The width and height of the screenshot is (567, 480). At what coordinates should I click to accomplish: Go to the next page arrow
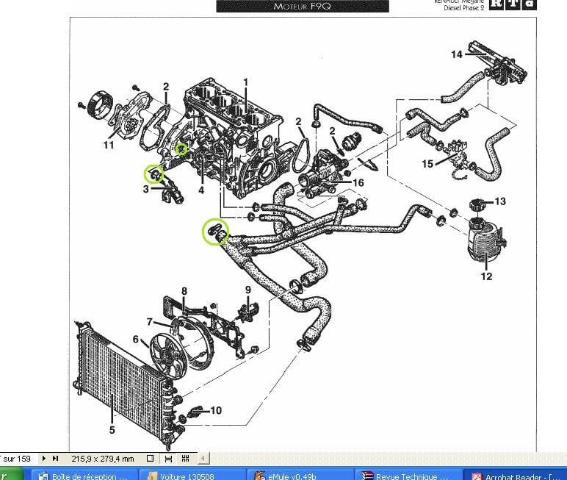[x=44, y=458]
